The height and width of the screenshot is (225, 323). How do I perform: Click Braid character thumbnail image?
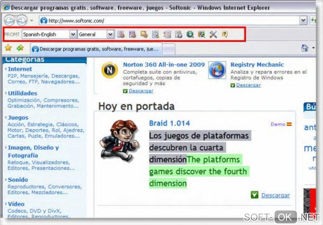(x=119, y=141)
